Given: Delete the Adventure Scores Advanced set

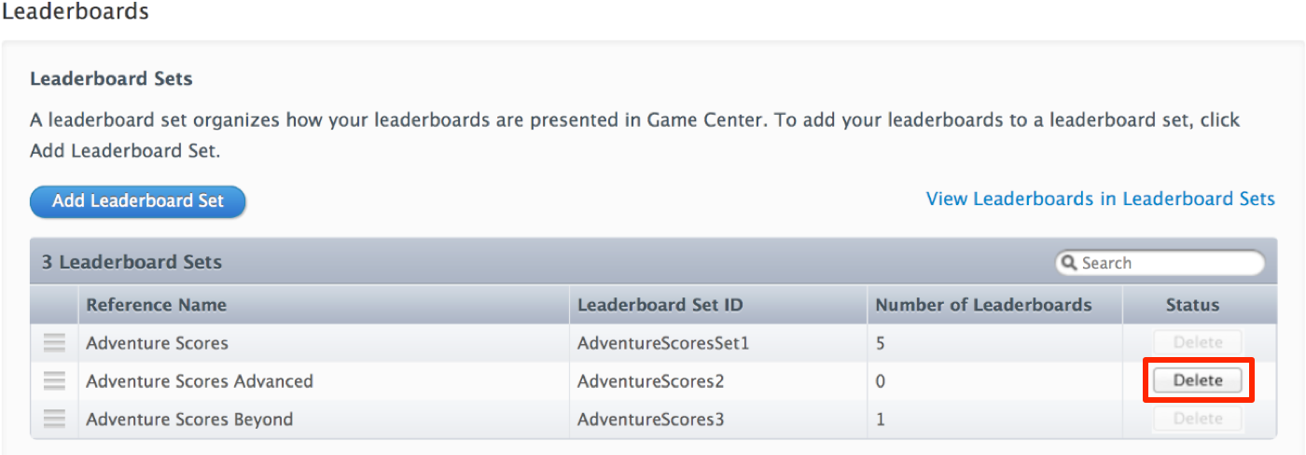Looking at the screenshot, I should tap(1198, 380).
